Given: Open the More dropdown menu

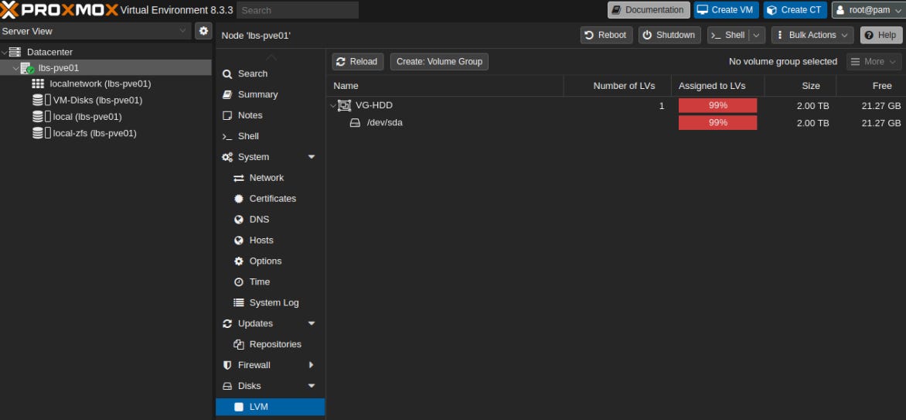Looking at the screenshot, I should pos(874,61).
